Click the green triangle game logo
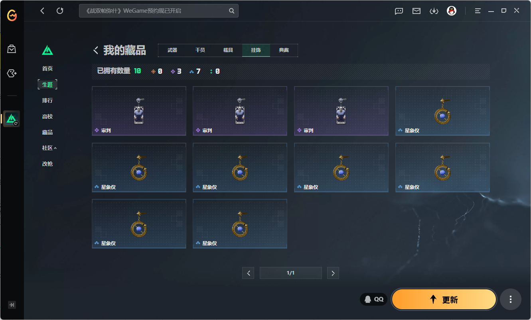This screenshot has width=531, height=320. pyautogui.click(x=47, y=50)
